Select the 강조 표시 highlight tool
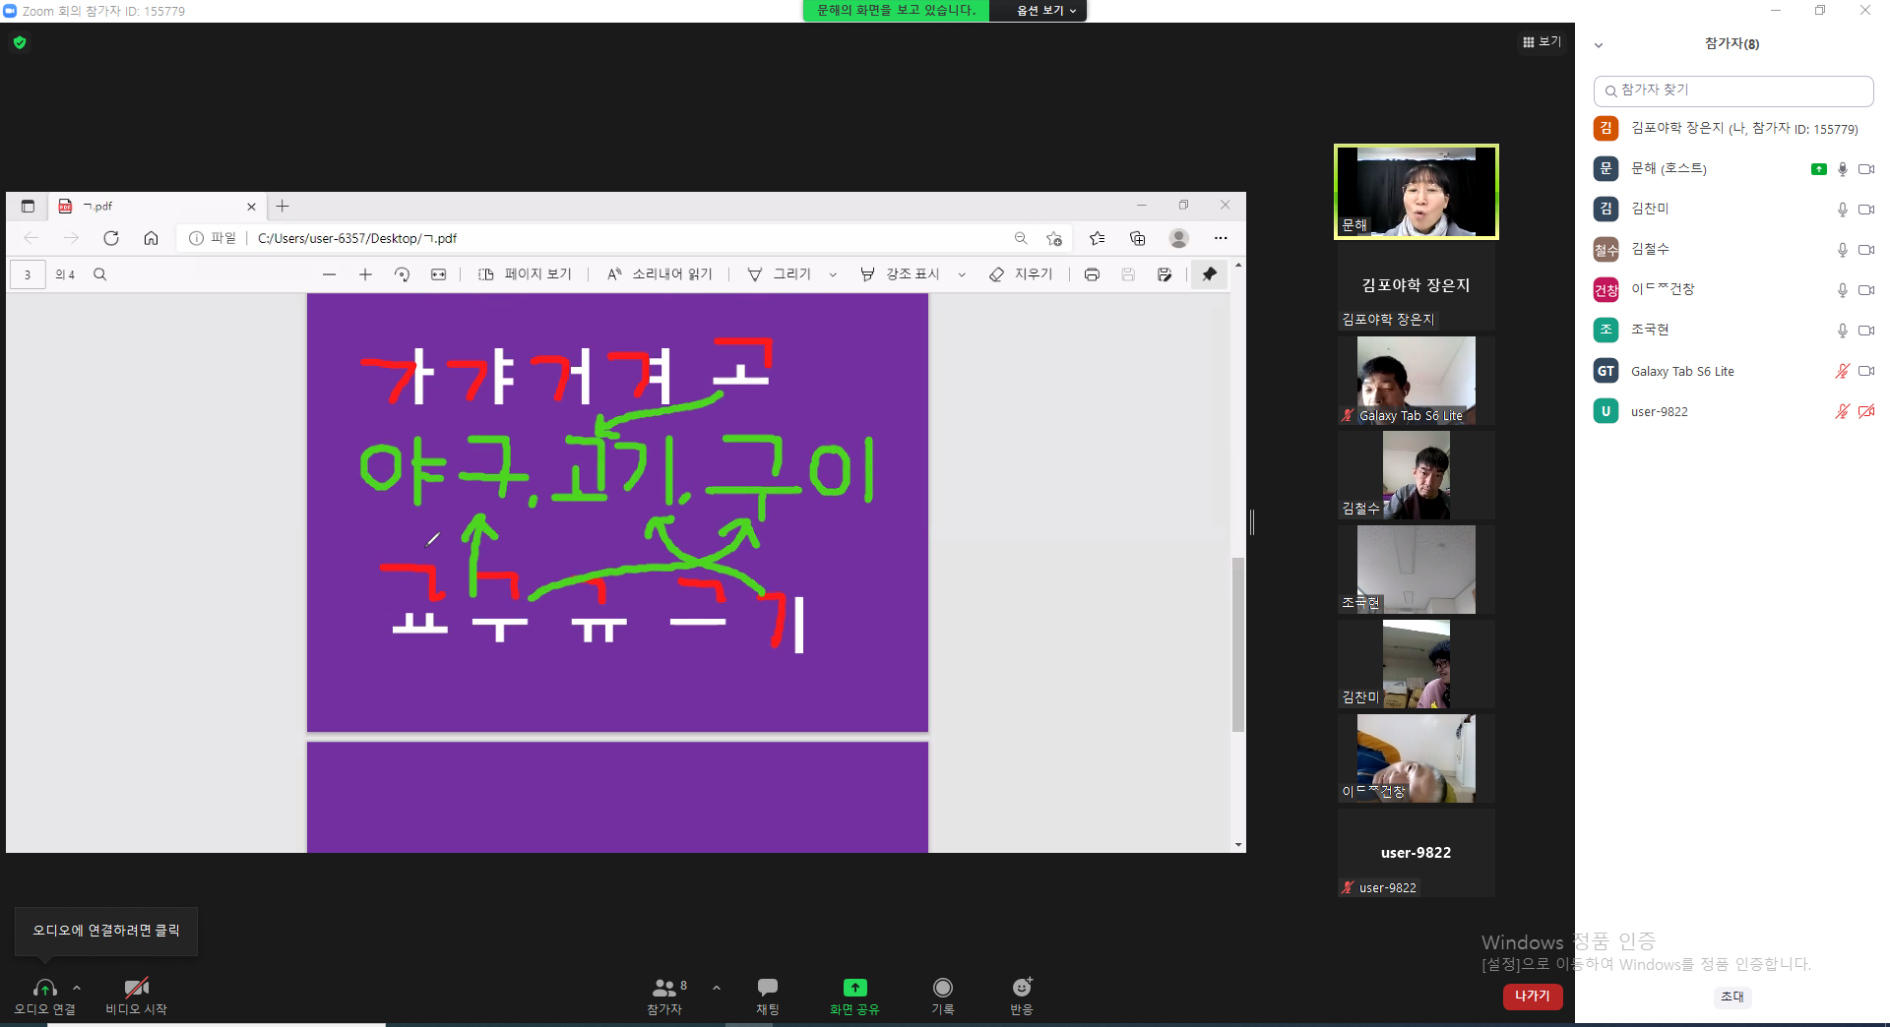1890x1027 pixels. [x=900, y=274]
